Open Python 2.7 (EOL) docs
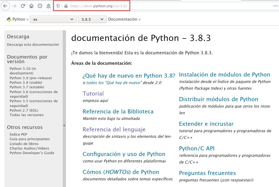279x187 pixels. [24, 110]
